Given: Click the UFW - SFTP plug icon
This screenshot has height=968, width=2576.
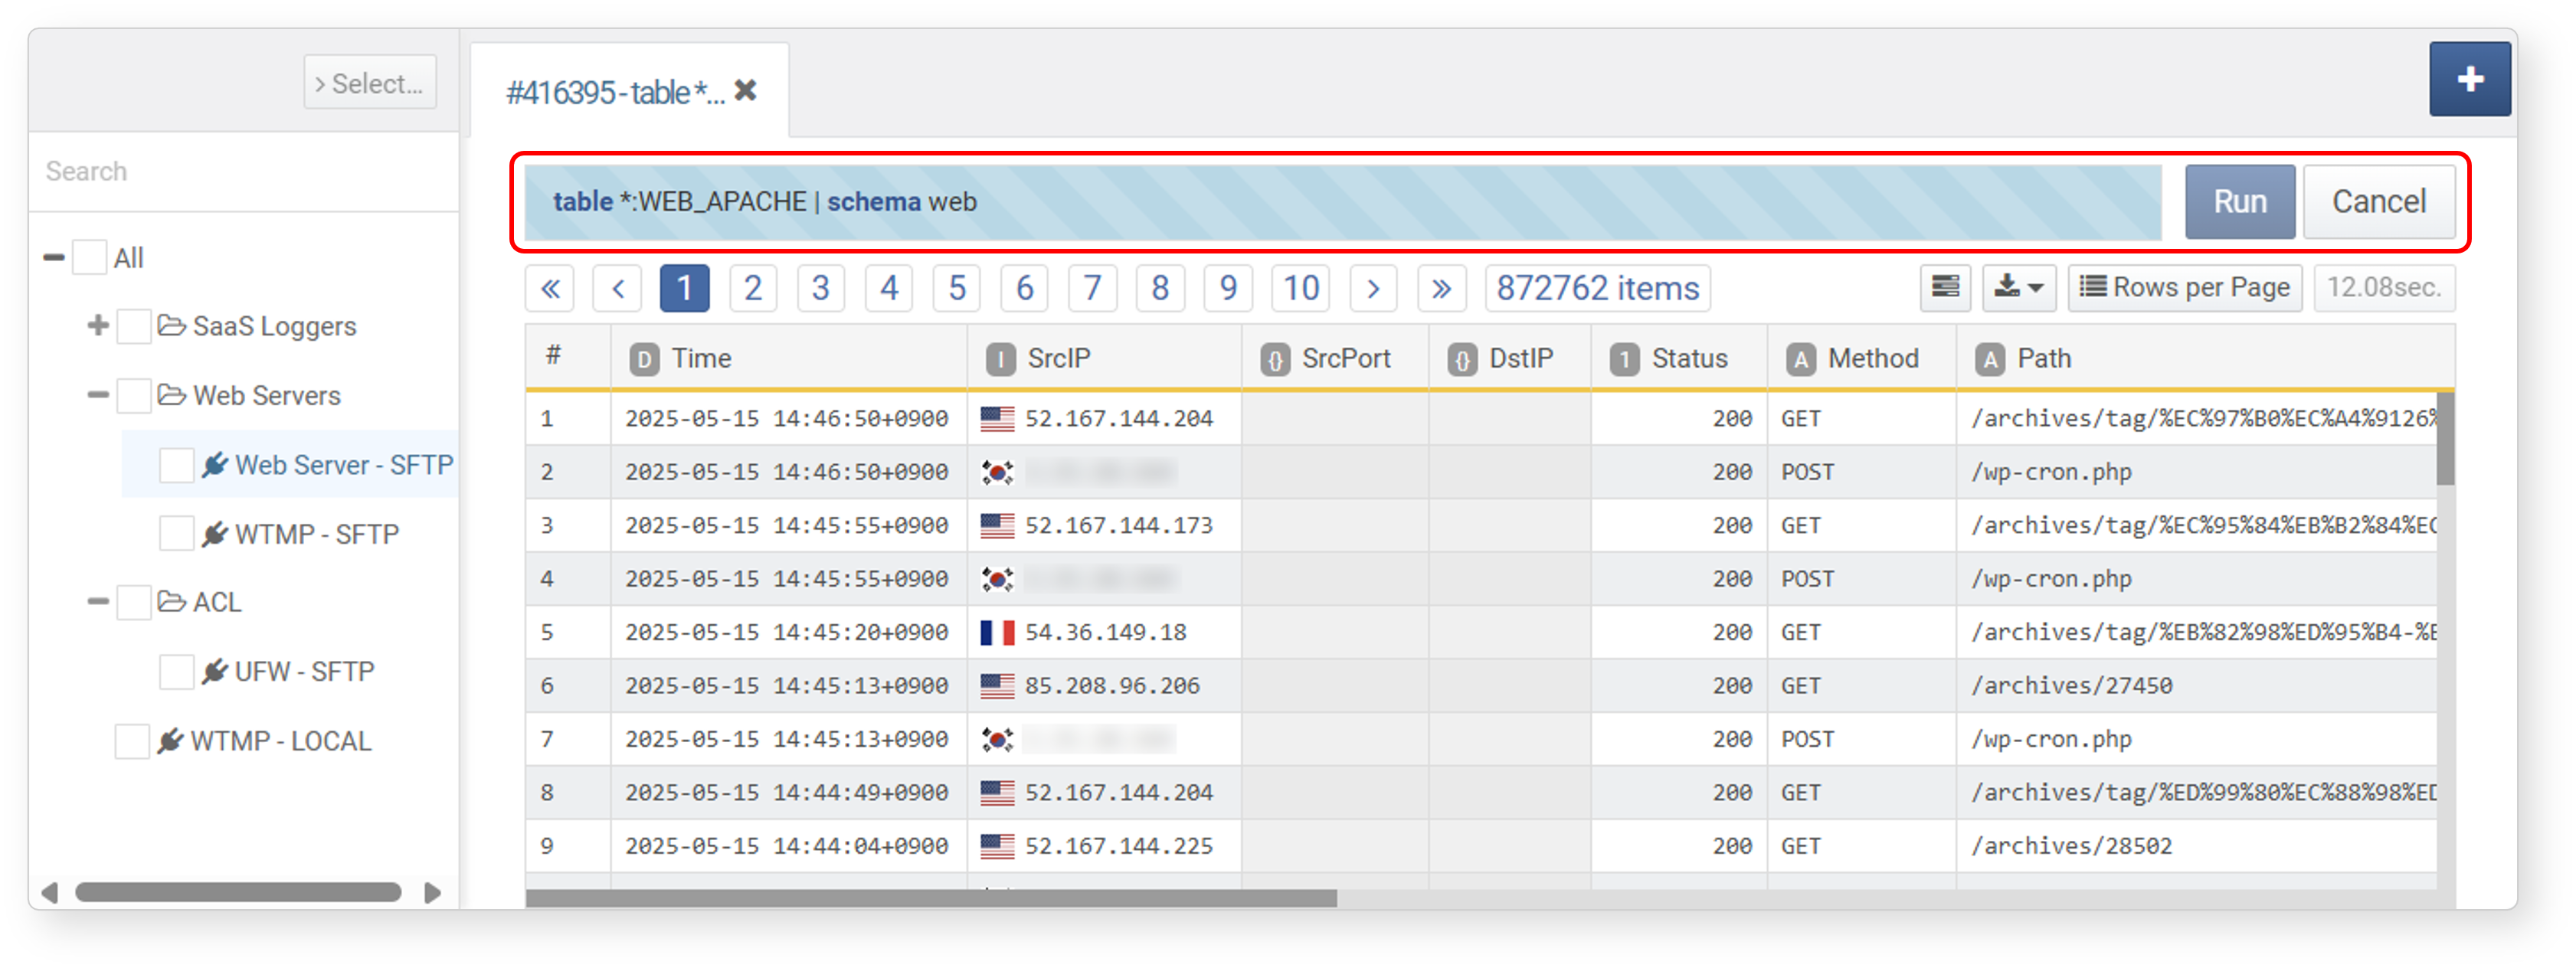Looking at the screenshot, I should (214, 671).
